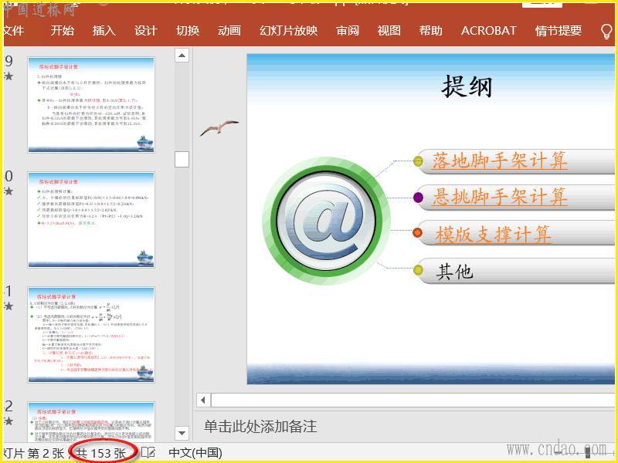The height and width of the screenshot is (463, 618).
Task: Select slide 12 thumbnail at bottom
Action: (x=91, y=421)
